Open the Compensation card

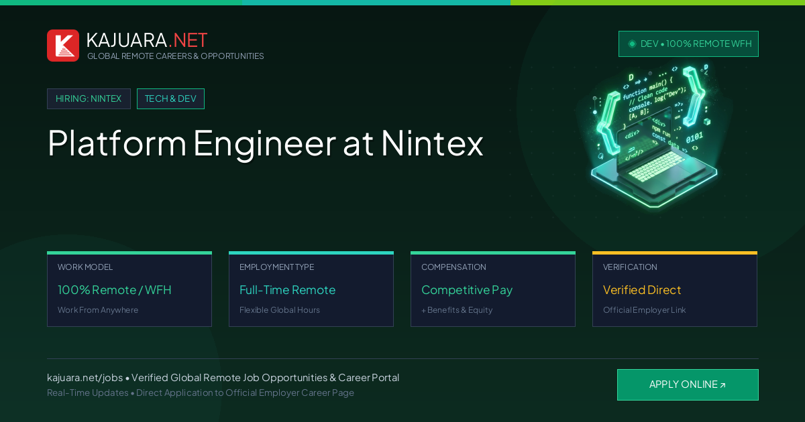[493, 289]
